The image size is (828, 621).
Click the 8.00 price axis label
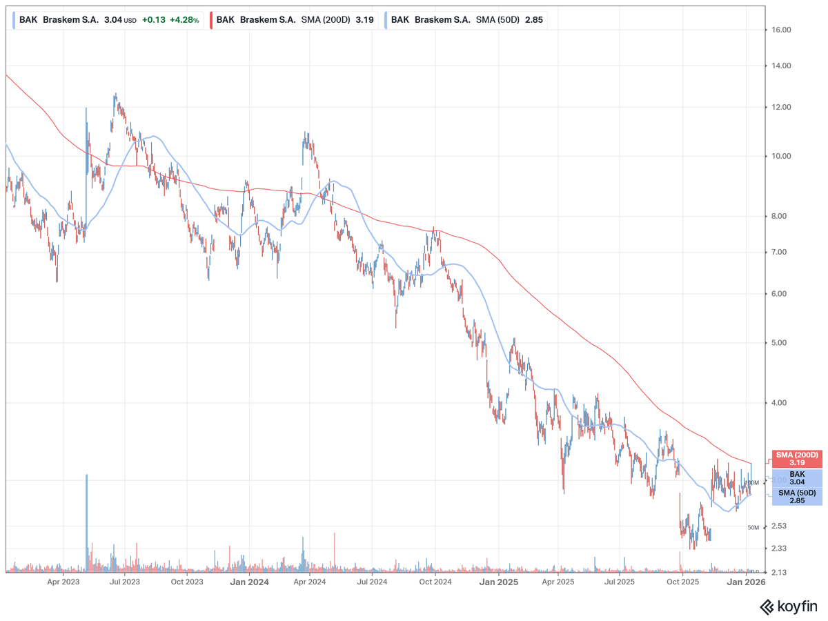[x=781, y=217]
